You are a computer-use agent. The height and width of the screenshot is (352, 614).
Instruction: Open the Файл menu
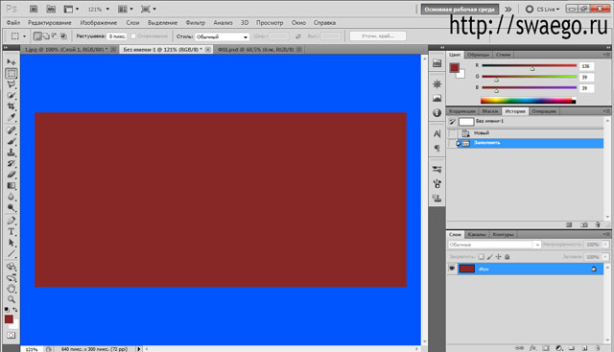click(12, 23)
